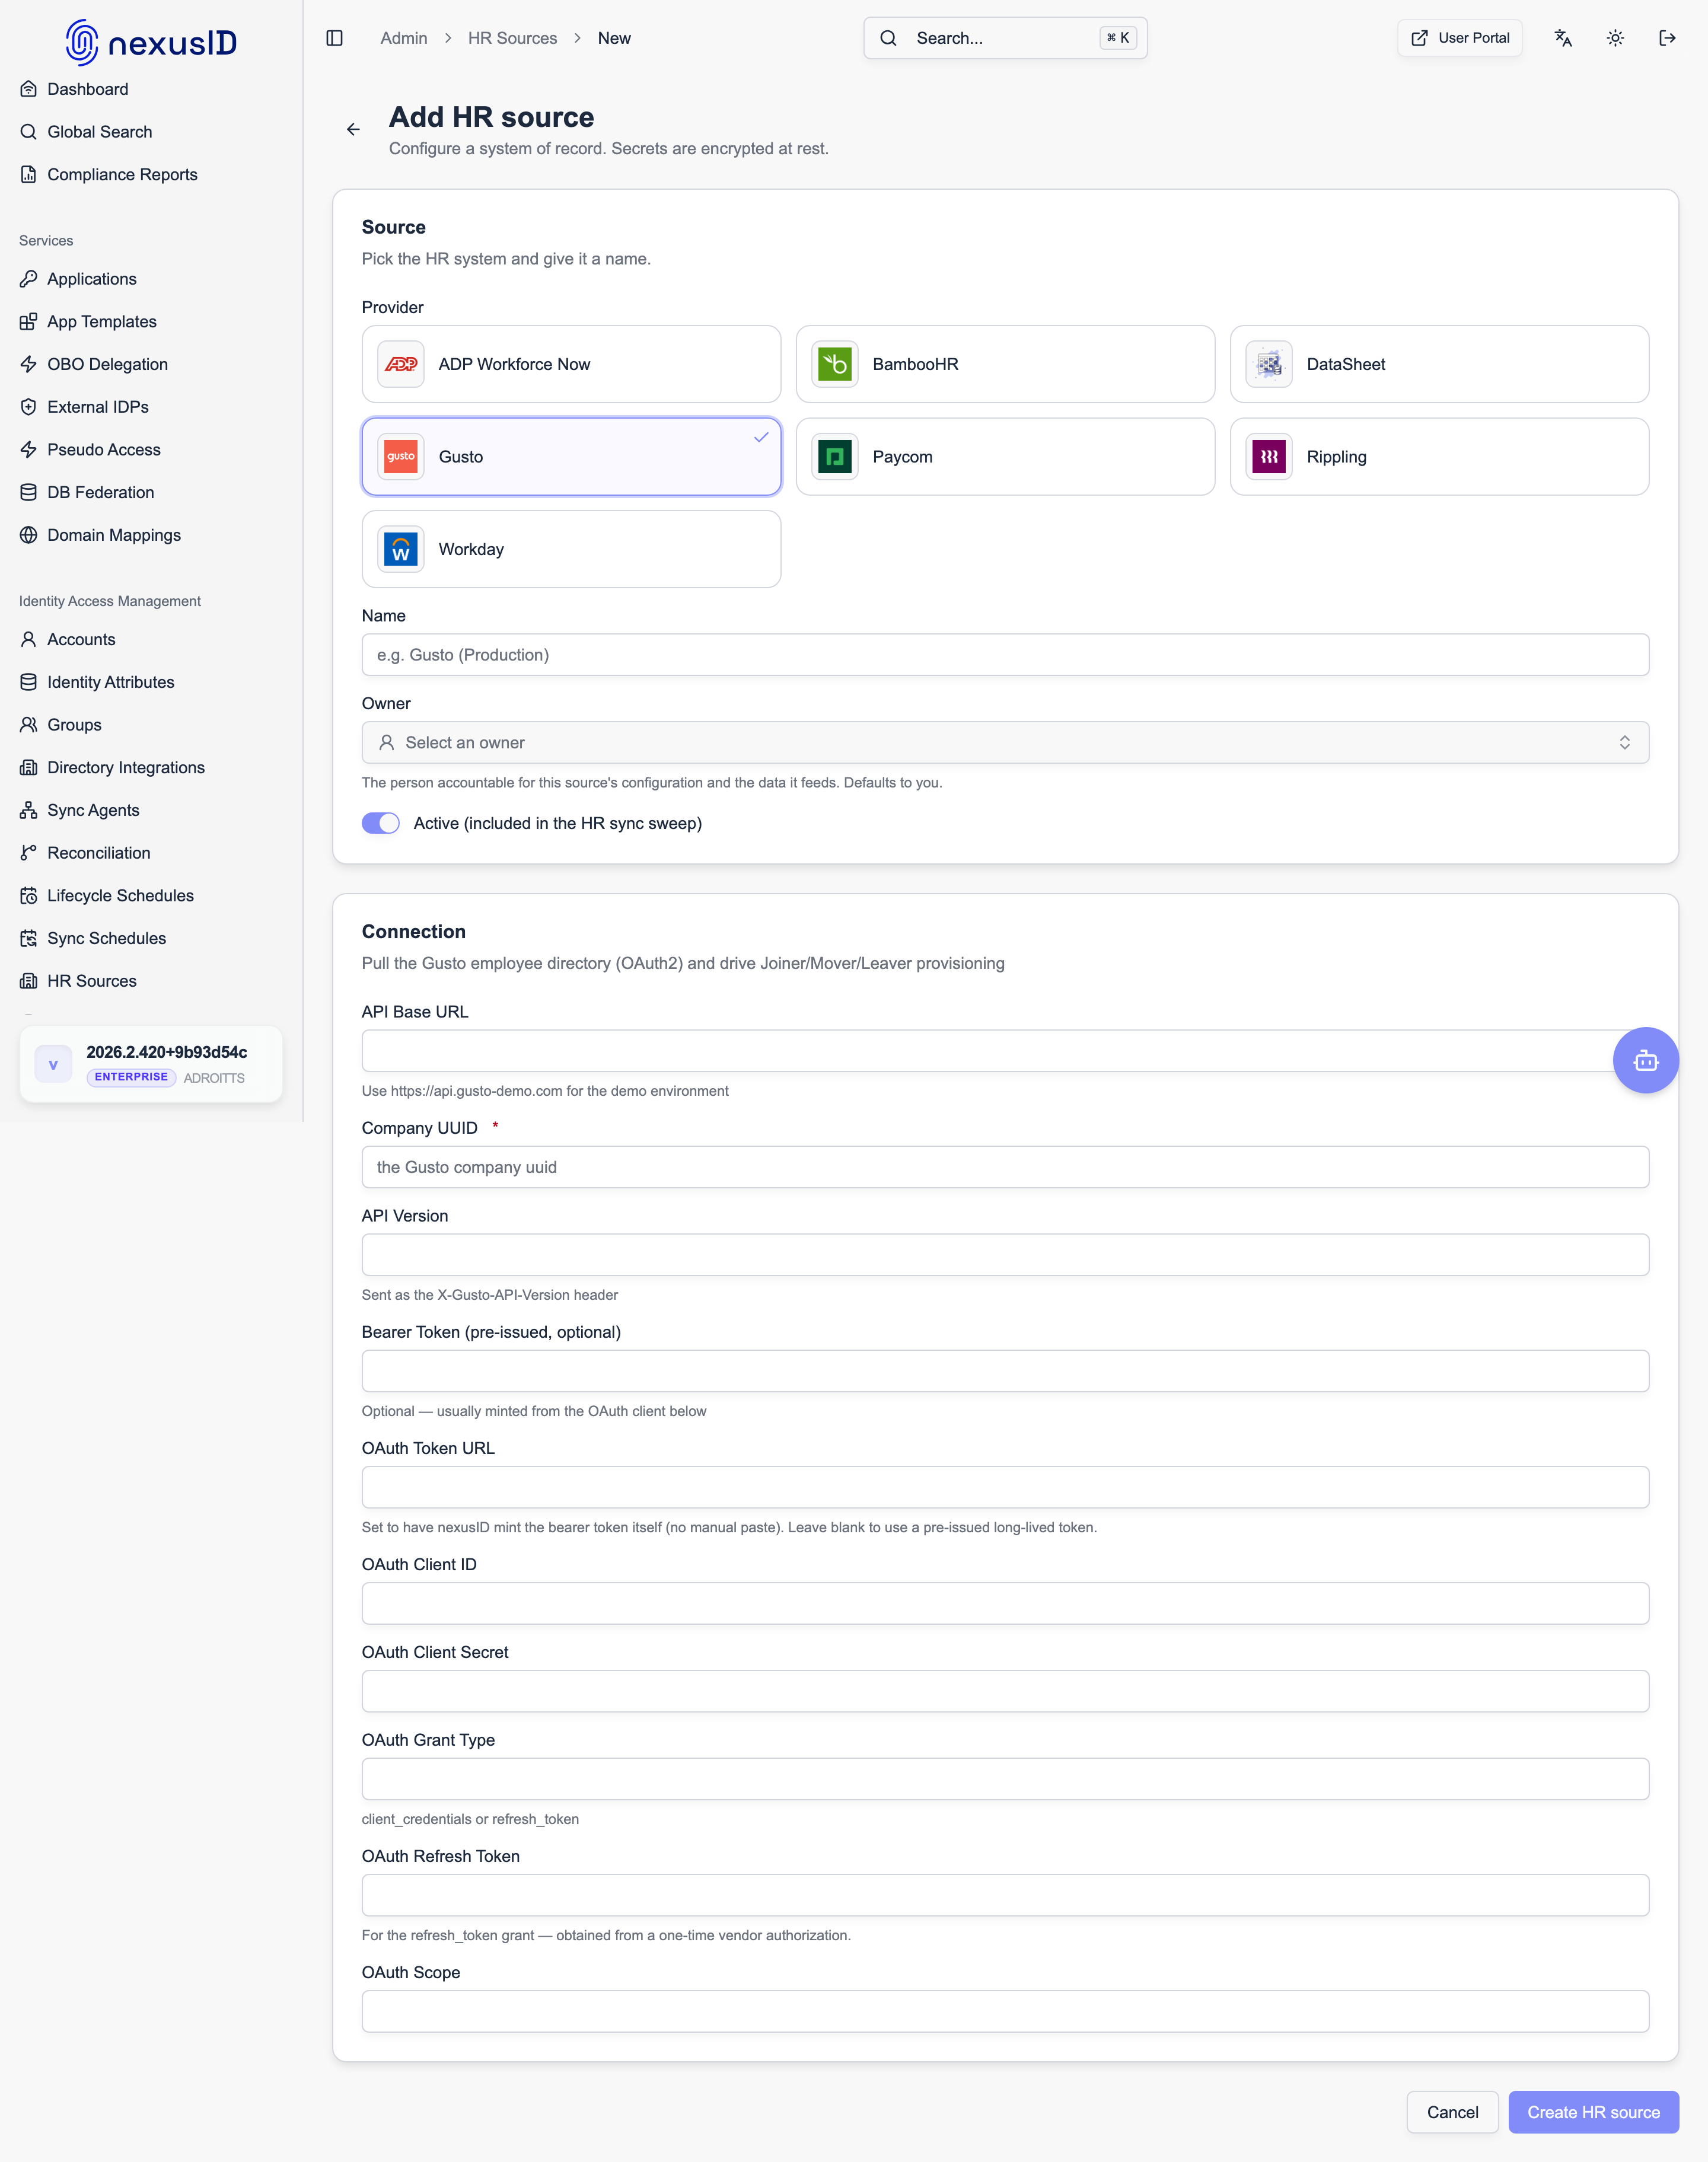Click the BambooHR logo icon
Viewport: 1708px width, 2162px height.
click(835, 364)
